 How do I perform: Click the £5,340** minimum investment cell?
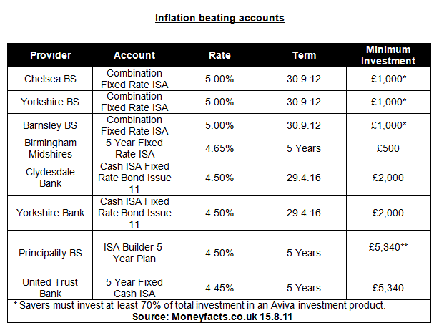point(388,246)
